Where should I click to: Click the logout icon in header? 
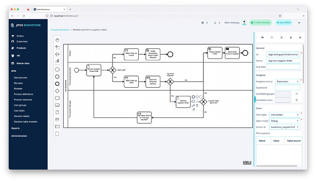pyautogui.click(x=299, y=23)
